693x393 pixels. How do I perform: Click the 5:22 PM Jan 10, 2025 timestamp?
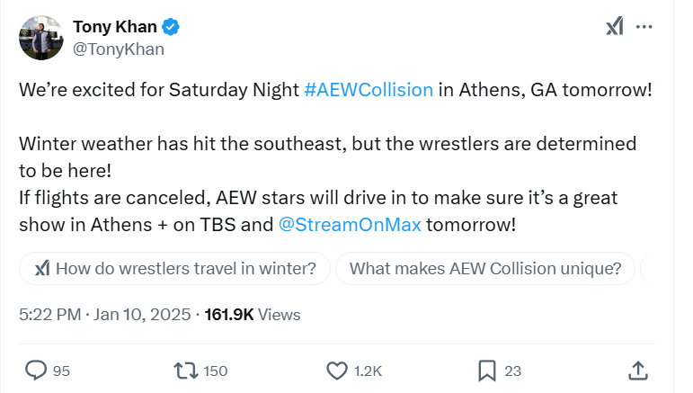pyautogui.click(x=104, y=315)
